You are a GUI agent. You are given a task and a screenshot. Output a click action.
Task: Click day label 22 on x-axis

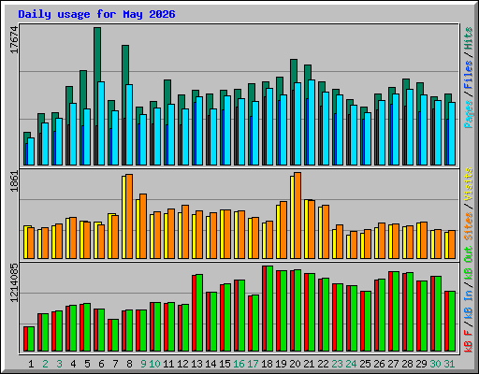(x=323, y=364)
